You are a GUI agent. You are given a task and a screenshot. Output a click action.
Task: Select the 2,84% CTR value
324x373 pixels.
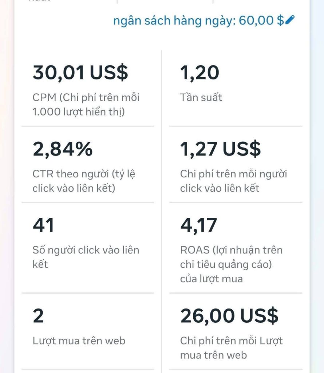63,149
